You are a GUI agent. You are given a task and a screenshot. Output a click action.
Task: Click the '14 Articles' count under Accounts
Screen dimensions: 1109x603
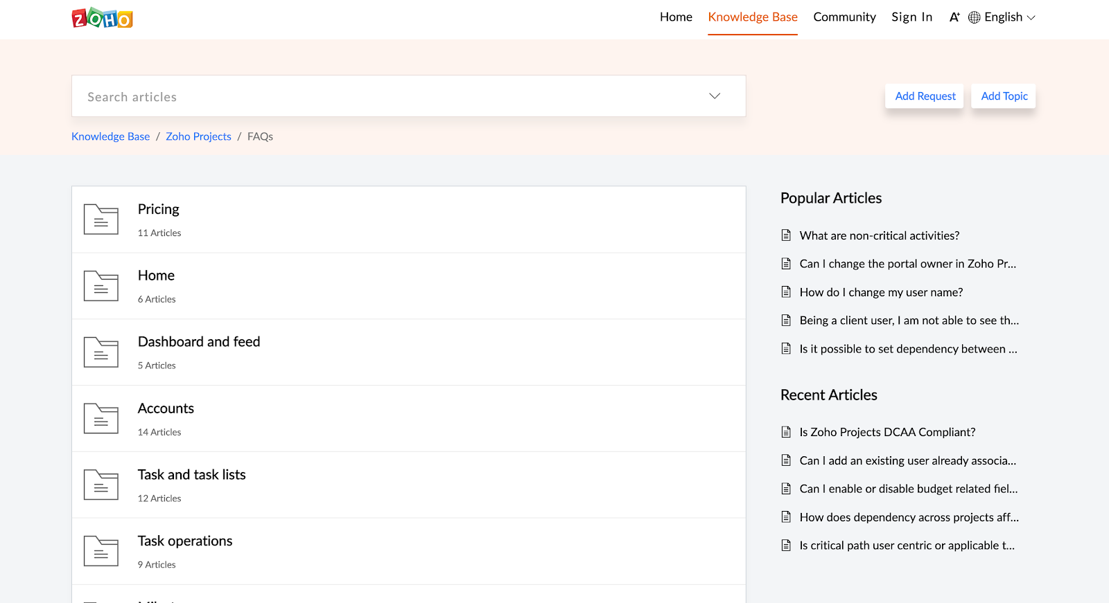point(159,433)
